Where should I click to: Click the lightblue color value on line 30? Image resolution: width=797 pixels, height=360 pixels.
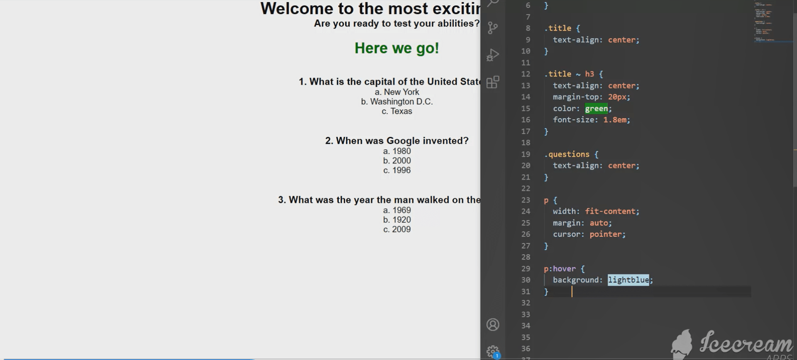628,280
